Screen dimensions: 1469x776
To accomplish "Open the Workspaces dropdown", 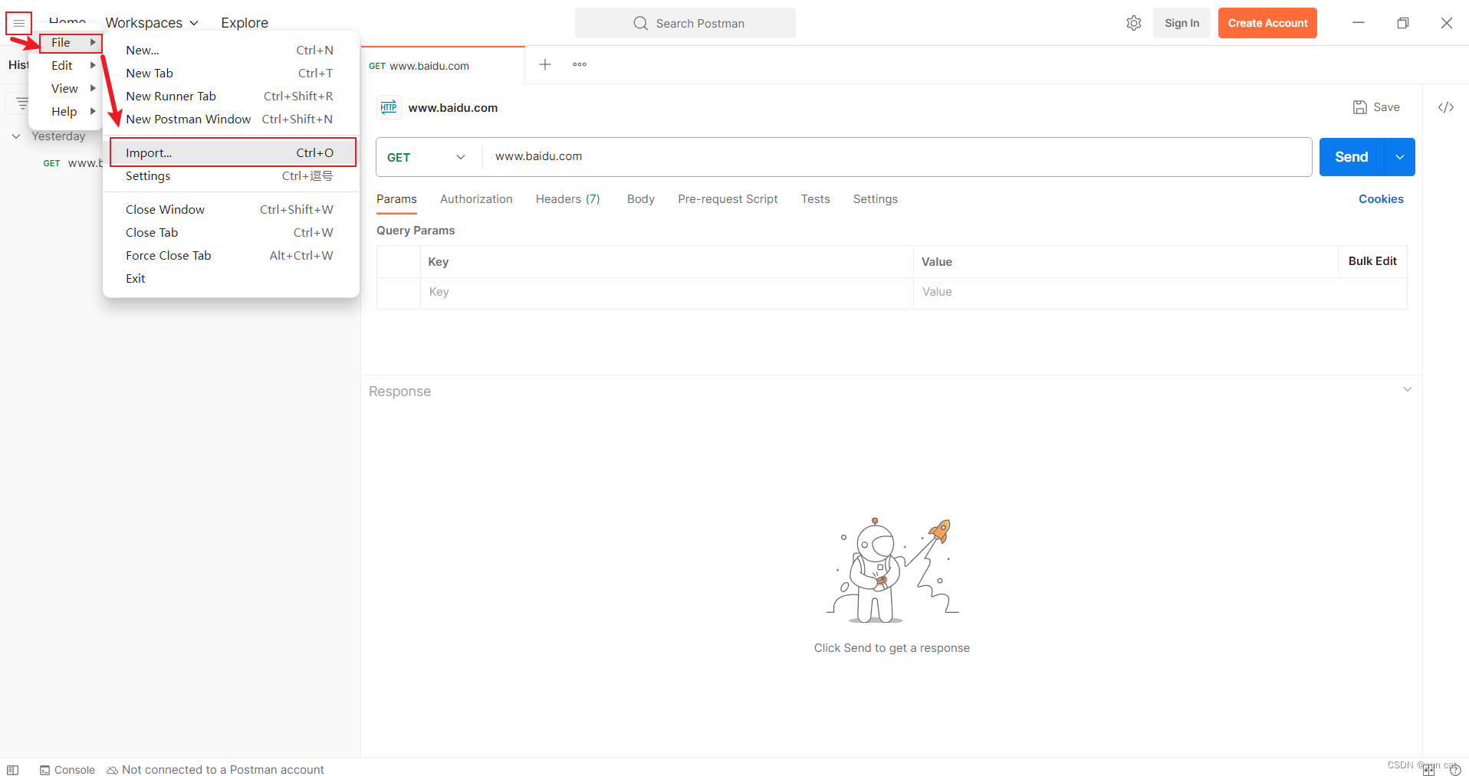I will point(152,23).
